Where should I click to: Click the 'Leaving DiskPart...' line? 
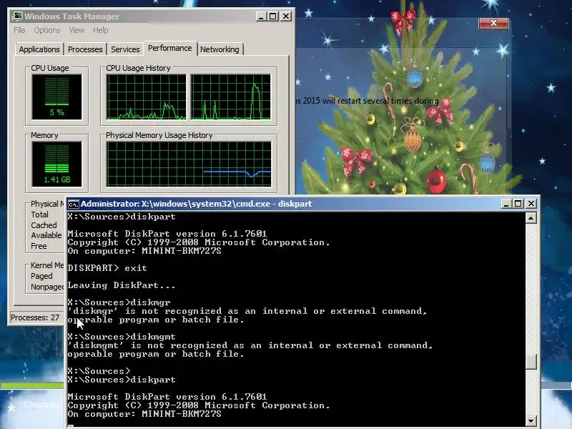coord(122,285)
